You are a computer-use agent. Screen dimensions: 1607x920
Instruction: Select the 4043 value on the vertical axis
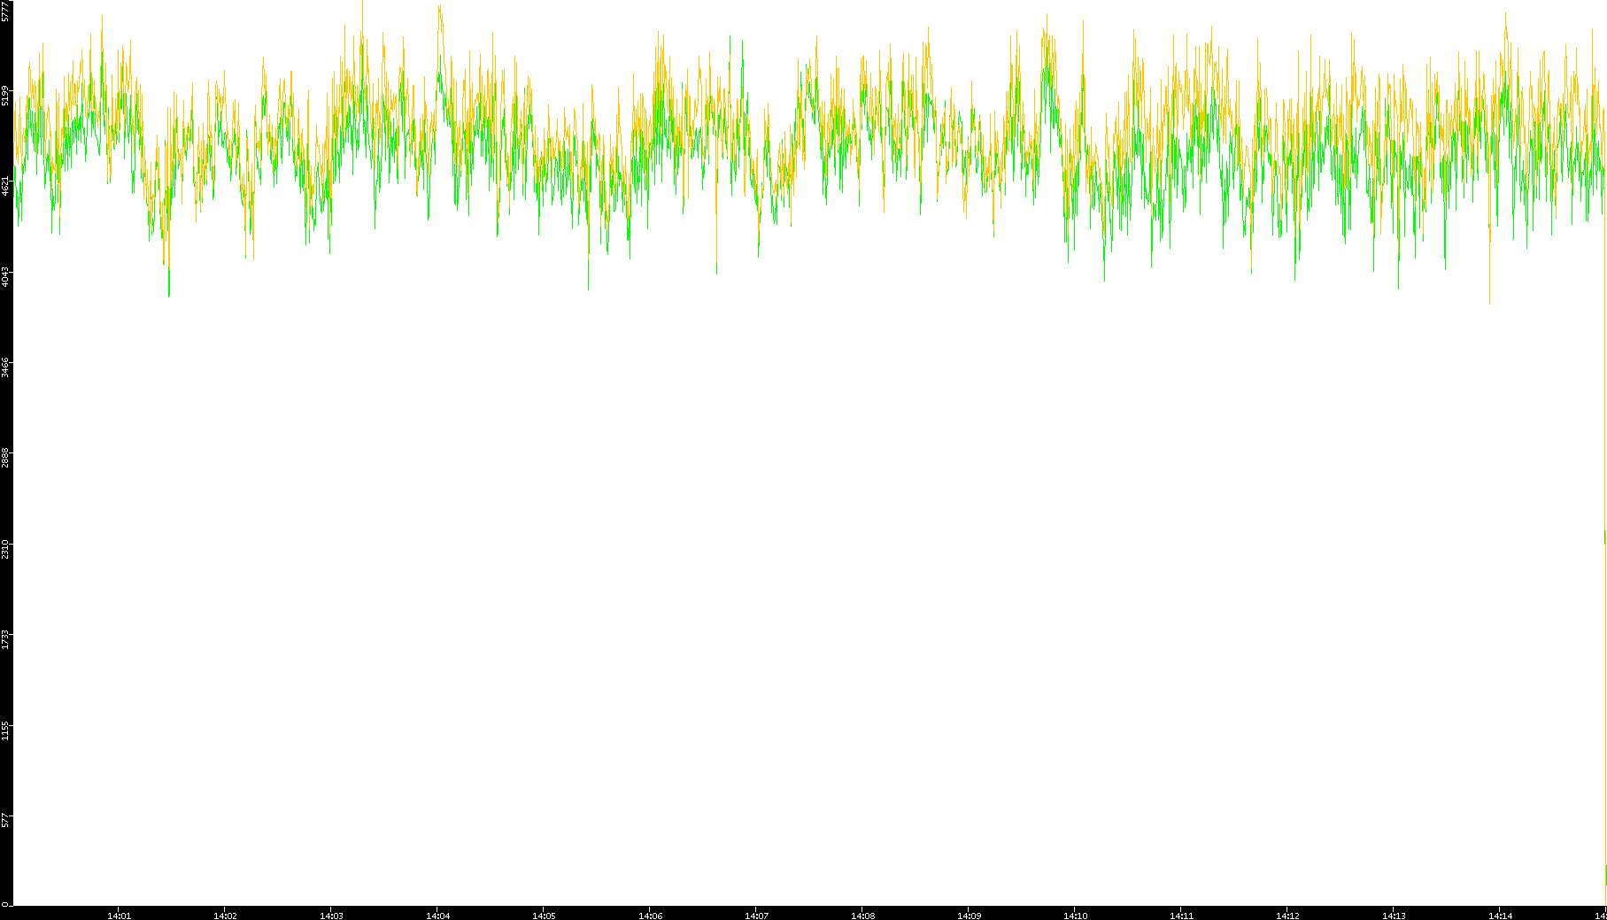click(x=6, y=277)
